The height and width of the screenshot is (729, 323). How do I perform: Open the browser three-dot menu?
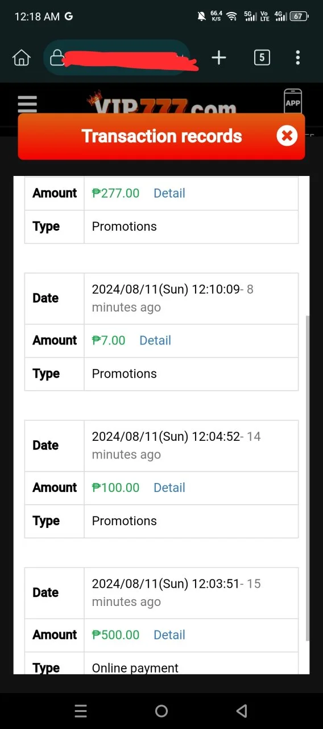[297, 58]
